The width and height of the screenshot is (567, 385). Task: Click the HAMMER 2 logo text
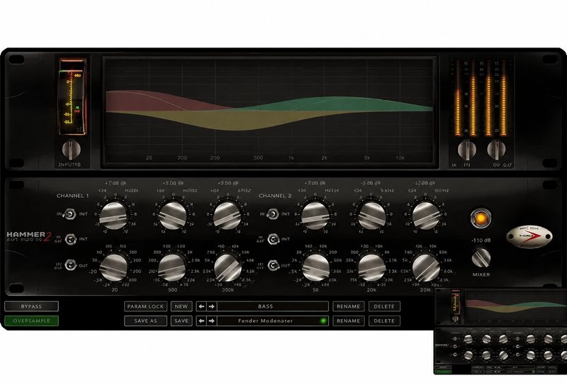tap(29, 236)
